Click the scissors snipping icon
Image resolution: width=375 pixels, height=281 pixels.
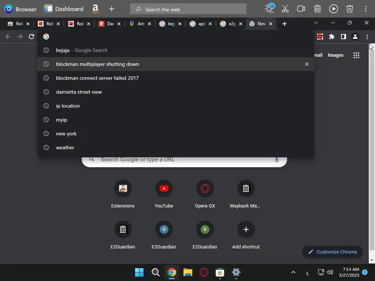[285, 9]
